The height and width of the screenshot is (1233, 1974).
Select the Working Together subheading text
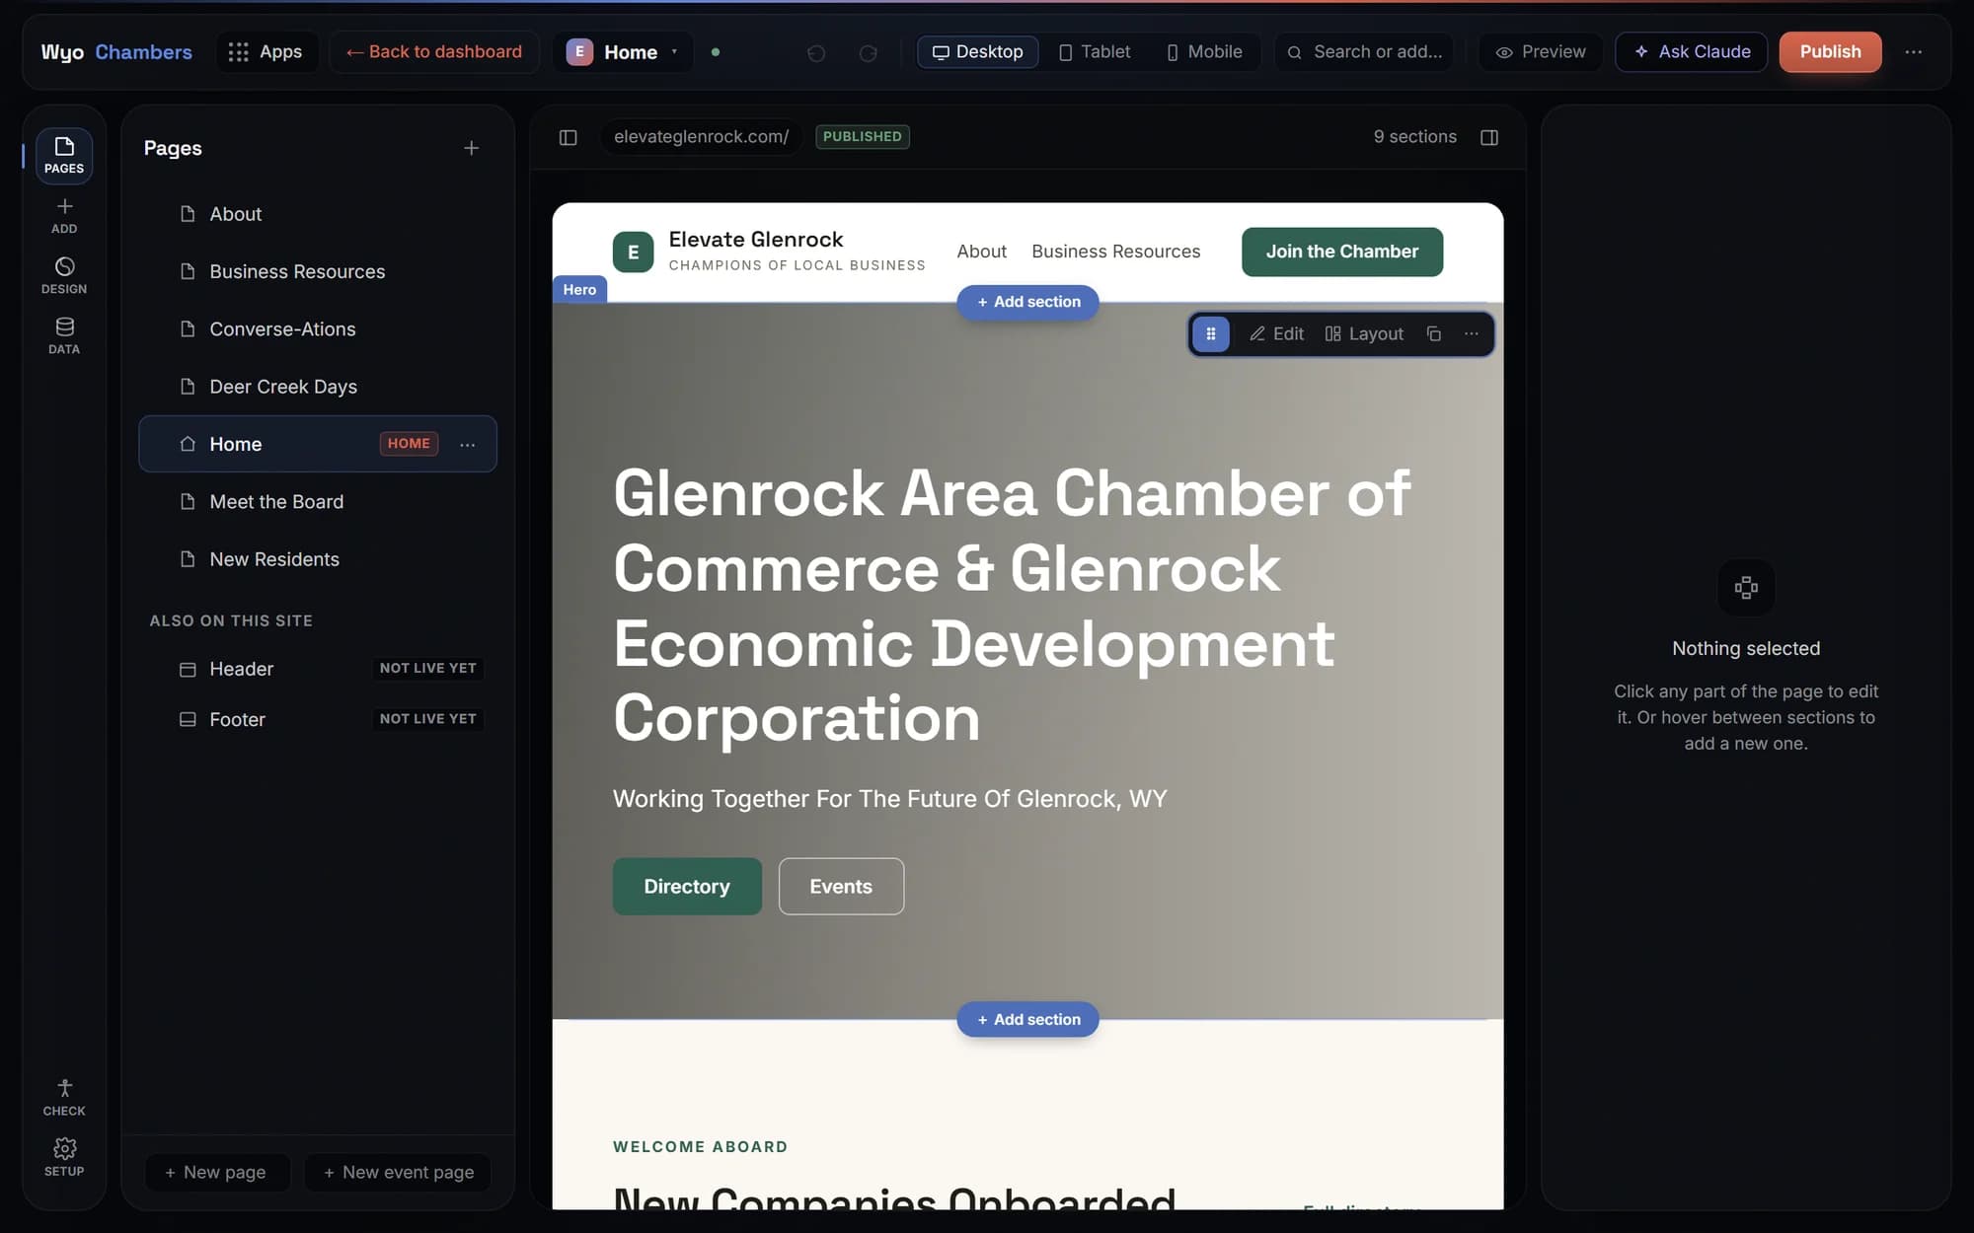point(890,799)
